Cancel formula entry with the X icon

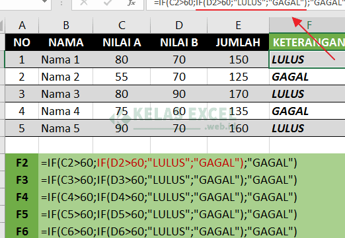[84, 3]
